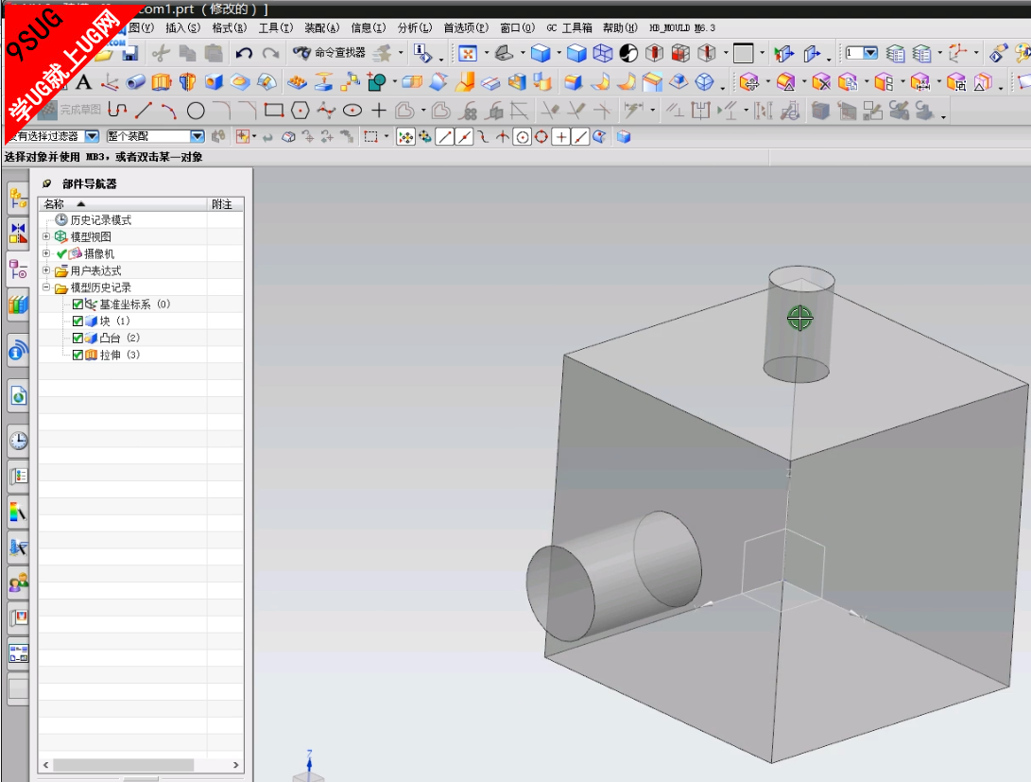Open the Assembly Navigator sidebar tab
This screenshot has width=1031, height=782.
tap(18, 197)
